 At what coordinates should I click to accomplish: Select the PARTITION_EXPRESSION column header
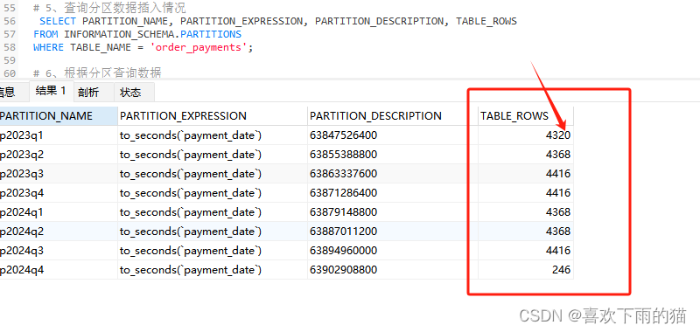(213, 116)
